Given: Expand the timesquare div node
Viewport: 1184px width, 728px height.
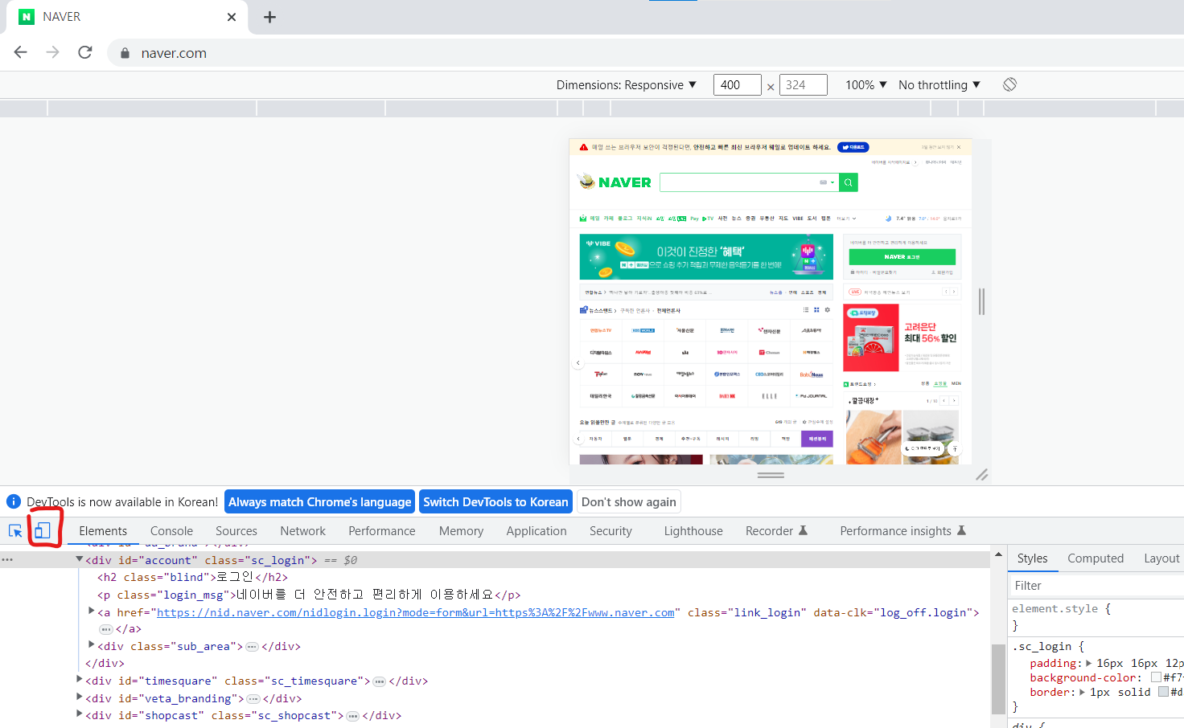Looking at the screenshot, I should 80,680.
